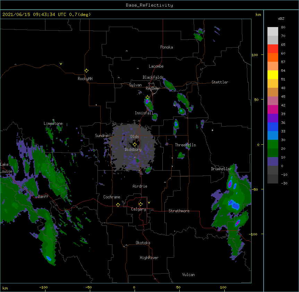This screenshot has height=292, width=299.
Task: Pick the blue 33-36 dBZ legend swatch
Action: [273, 127]
